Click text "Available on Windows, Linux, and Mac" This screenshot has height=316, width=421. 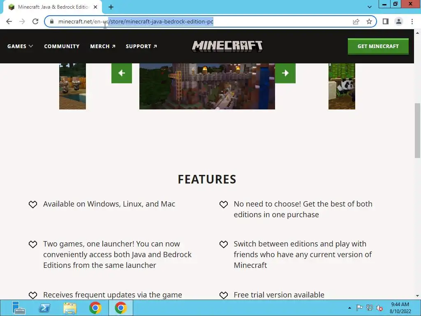[109, 204]
